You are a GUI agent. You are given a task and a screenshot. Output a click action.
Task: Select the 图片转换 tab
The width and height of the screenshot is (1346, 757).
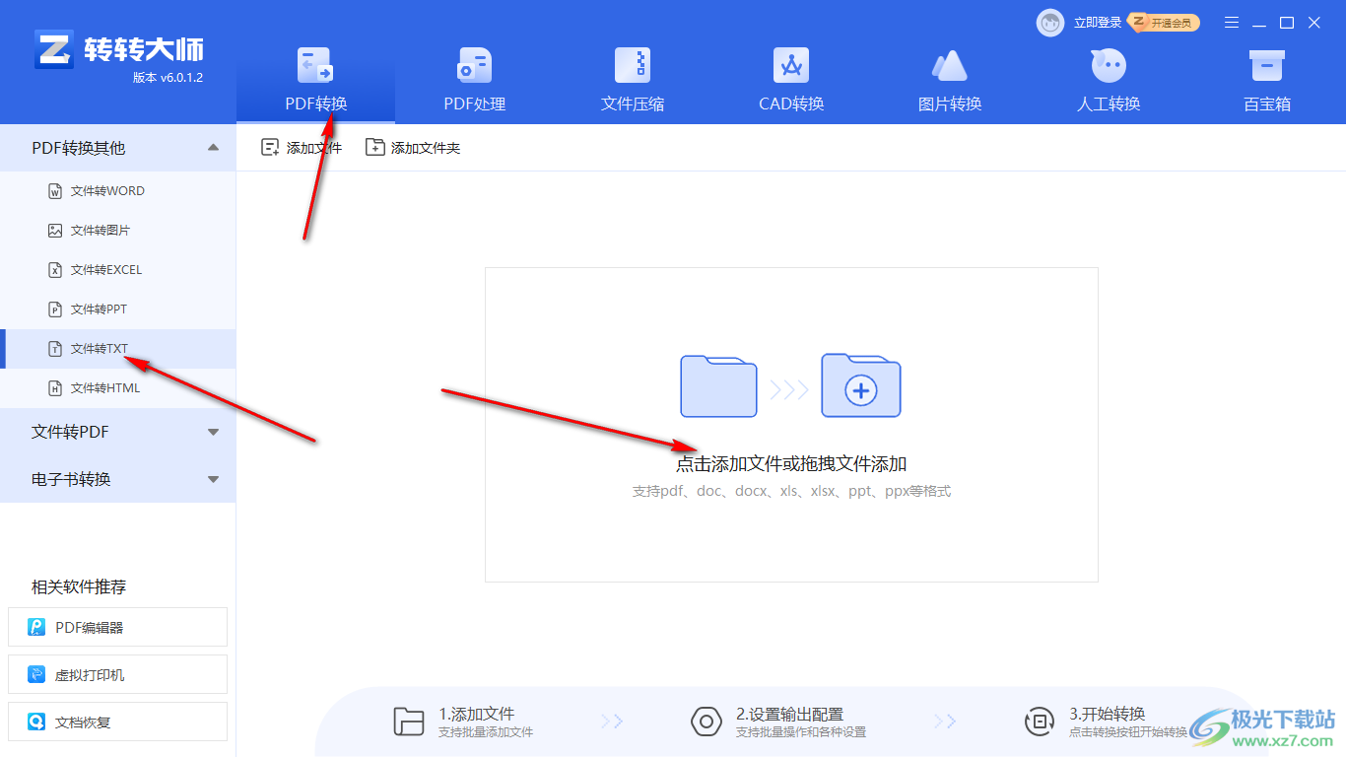(x=950, y=81)
